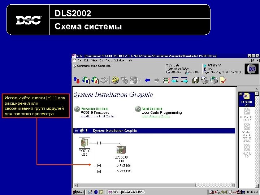This screenshot has width=260, height=195.
Task: Select the LCD5500 keypad icon in graphic
Action: point(121,149)
